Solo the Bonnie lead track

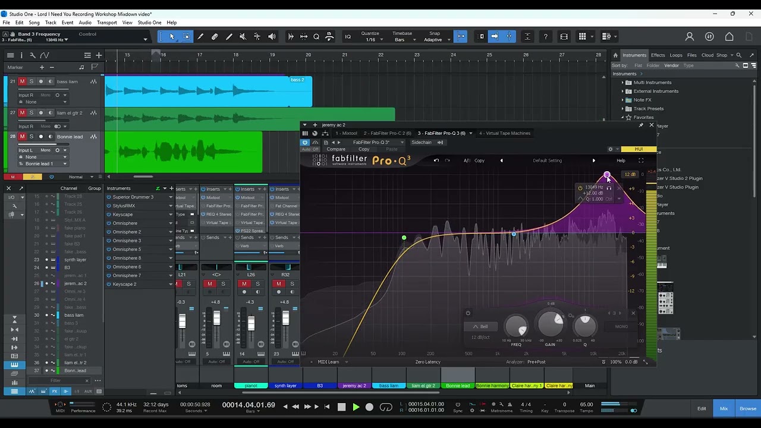[32, 137]
